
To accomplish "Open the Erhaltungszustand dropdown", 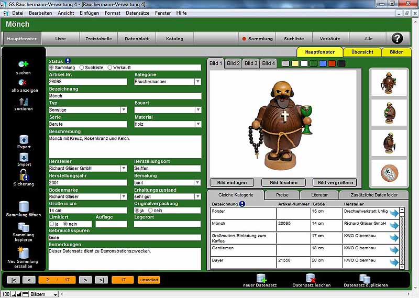I will pos(197,196).
